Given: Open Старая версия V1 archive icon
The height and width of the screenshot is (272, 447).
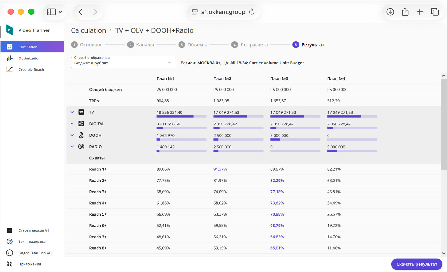Looking at the screenshot, I should tap(10, 230).
